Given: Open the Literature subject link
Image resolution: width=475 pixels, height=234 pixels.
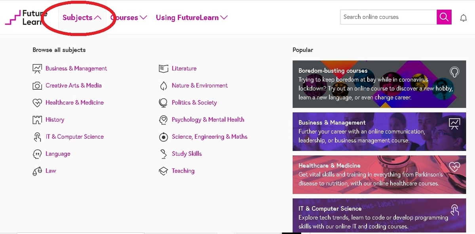Looking at the screenshot, I should (184, 68).
